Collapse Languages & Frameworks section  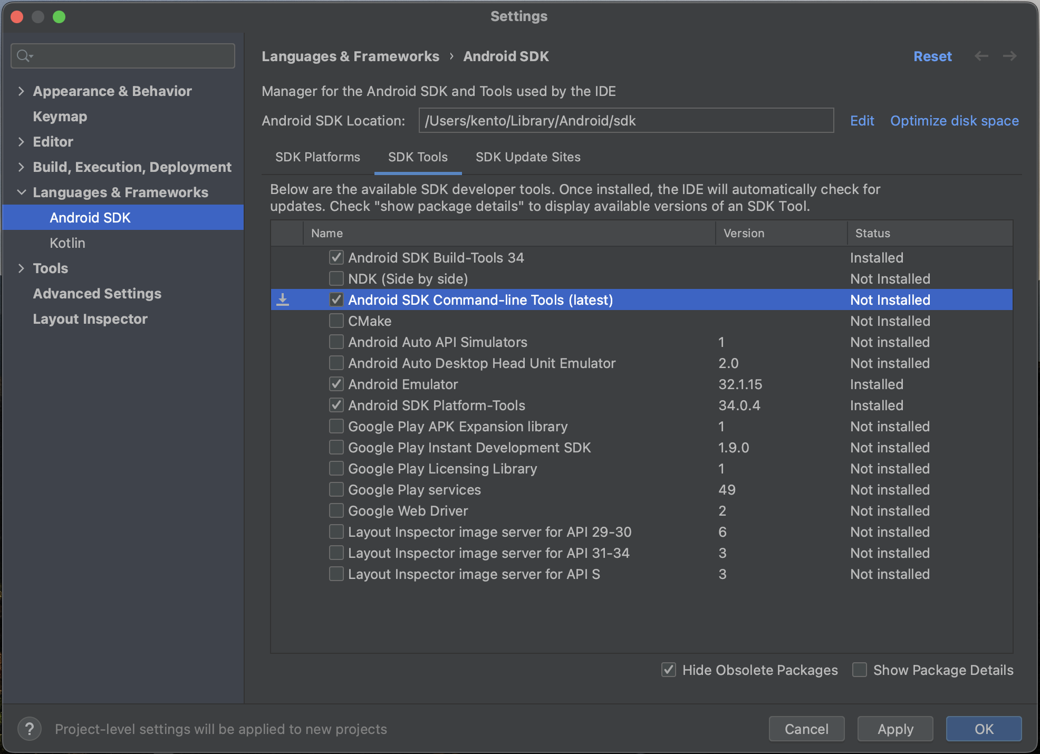tap(21, 192)
